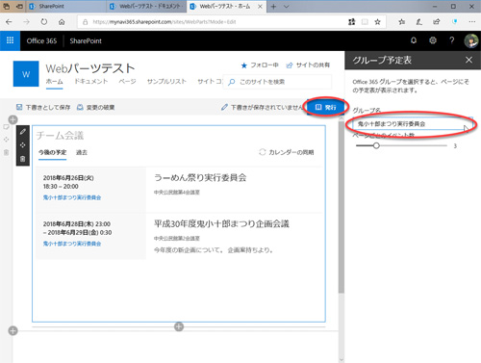Viewport: 481px width, 363px height.
Task: Refresh the browser page
Action: 44,22
